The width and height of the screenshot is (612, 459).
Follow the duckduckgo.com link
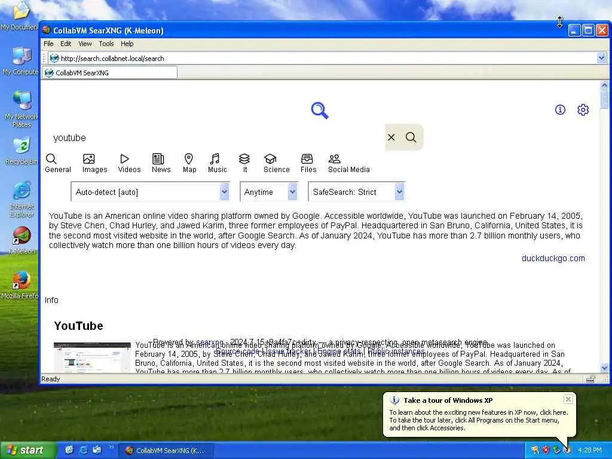point(553,258)
